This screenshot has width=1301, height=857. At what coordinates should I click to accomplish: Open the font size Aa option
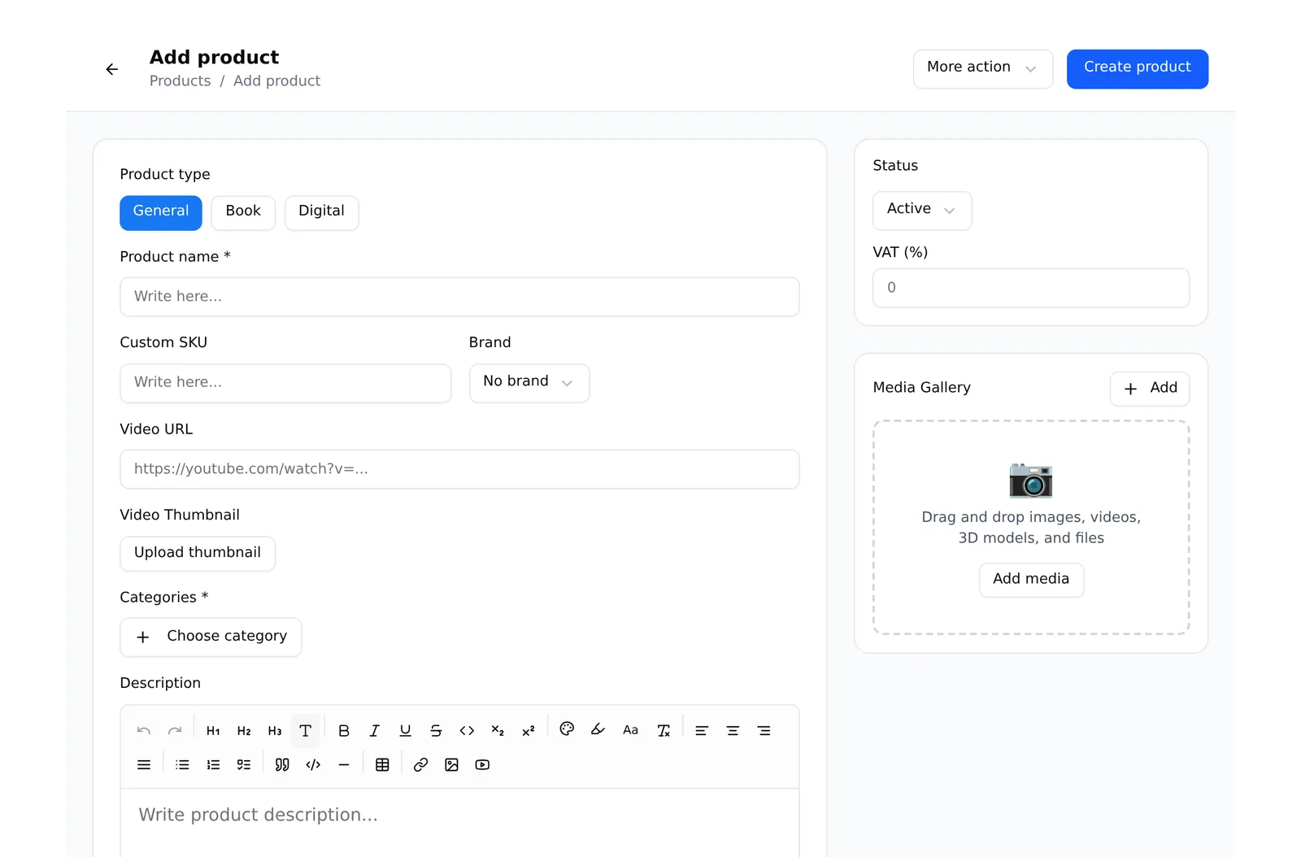pos(630,730)
